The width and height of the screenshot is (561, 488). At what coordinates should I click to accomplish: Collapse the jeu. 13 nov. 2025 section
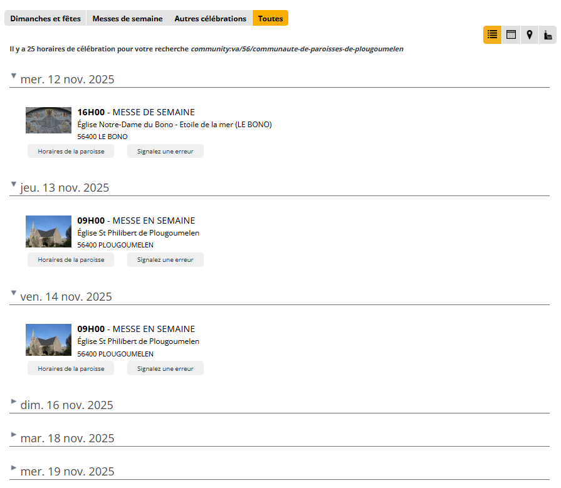(x=14, y=184)
